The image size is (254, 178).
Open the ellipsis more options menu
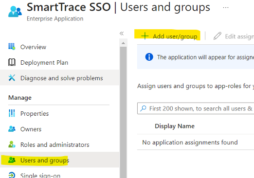click(226, 7)
